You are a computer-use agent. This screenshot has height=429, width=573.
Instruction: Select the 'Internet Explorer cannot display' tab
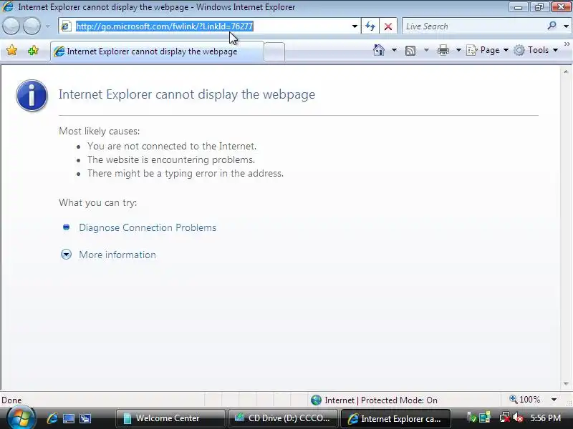[x=157, y=51]
